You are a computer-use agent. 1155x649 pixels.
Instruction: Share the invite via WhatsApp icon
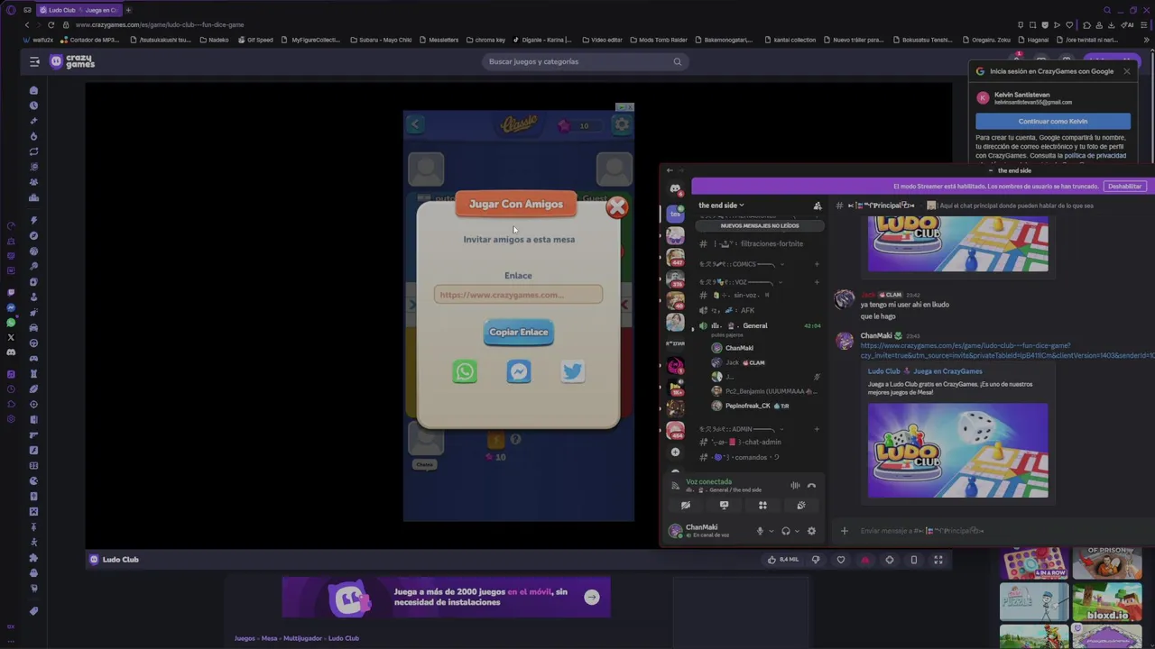[x=465, y=371]
